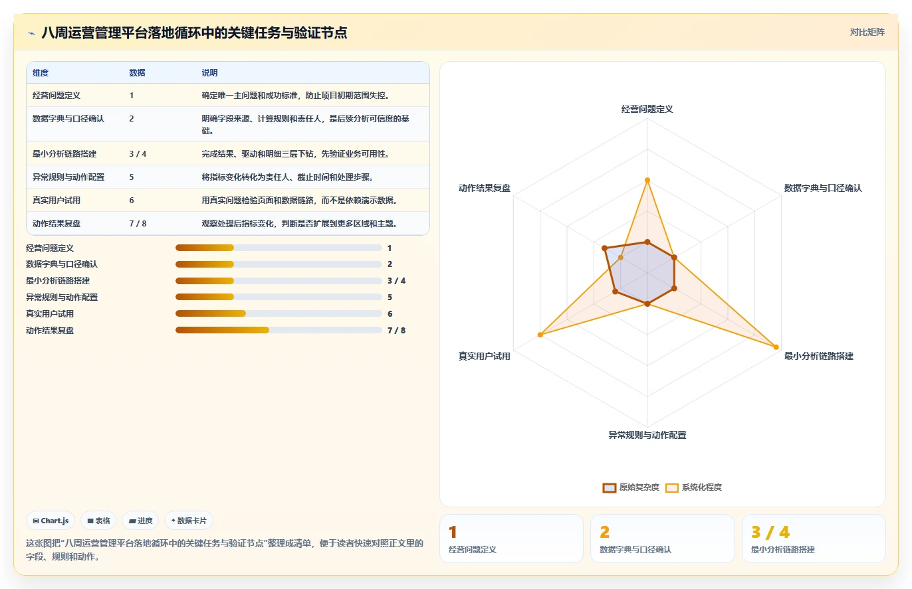Click the orange radar point toward 真实用户试用
Image resolution: width=912 pixels, height=589 pixels.
tap(540, 335)
